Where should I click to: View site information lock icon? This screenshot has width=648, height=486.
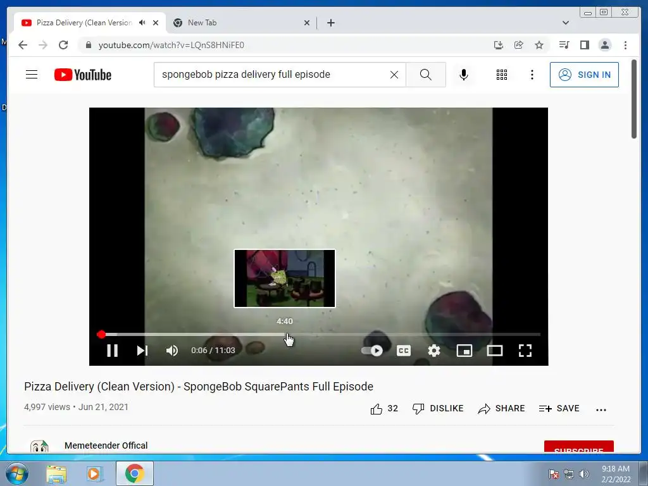click(x=88, y=45)
